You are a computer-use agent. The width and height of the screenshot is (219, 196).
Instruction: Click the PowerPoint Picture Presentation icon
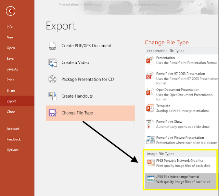pyautogui.click(x=151, y=140)
